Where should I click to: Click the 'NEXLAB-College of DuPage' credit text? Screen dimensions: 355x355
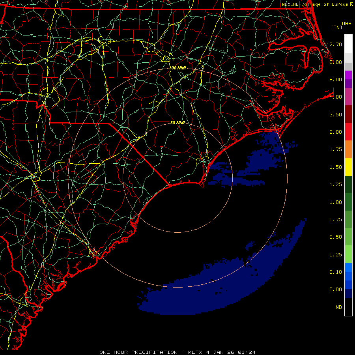(315, 4)
